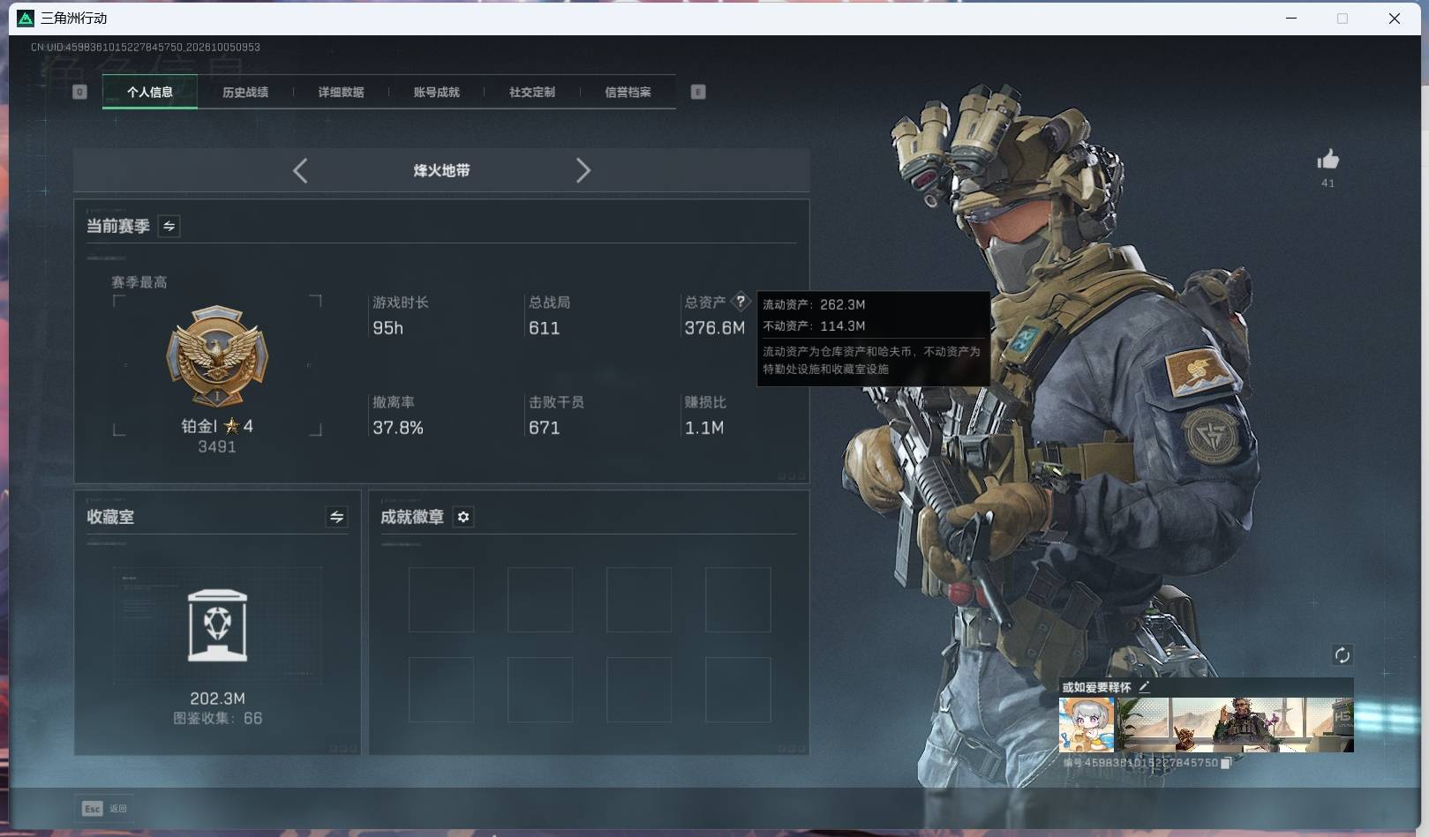
Task: Click the player name 或如爱要释怀
Action: pos(1096,687)
